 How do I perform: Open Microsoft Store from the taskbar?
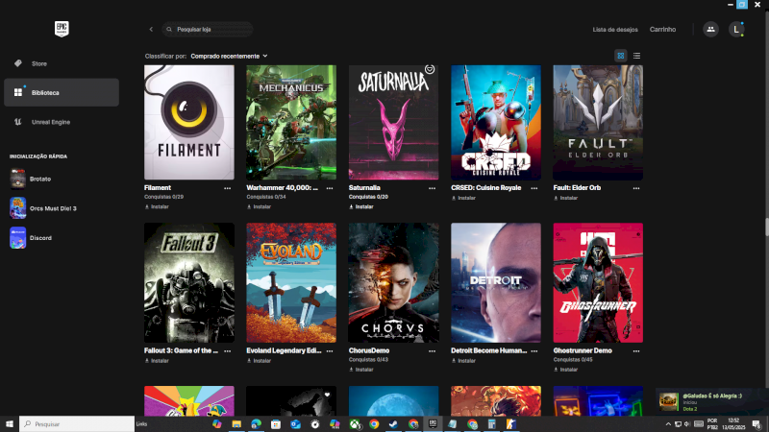click(276, 424)
